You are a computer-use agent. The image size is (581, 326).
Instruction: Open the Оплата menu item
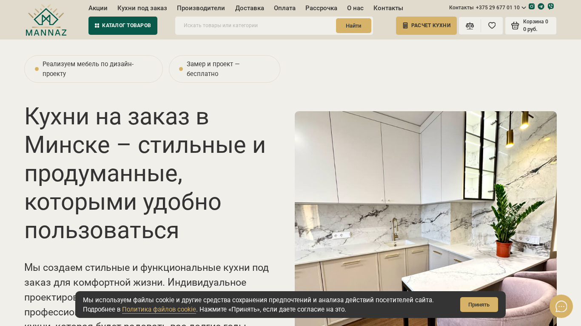point(285,8)
